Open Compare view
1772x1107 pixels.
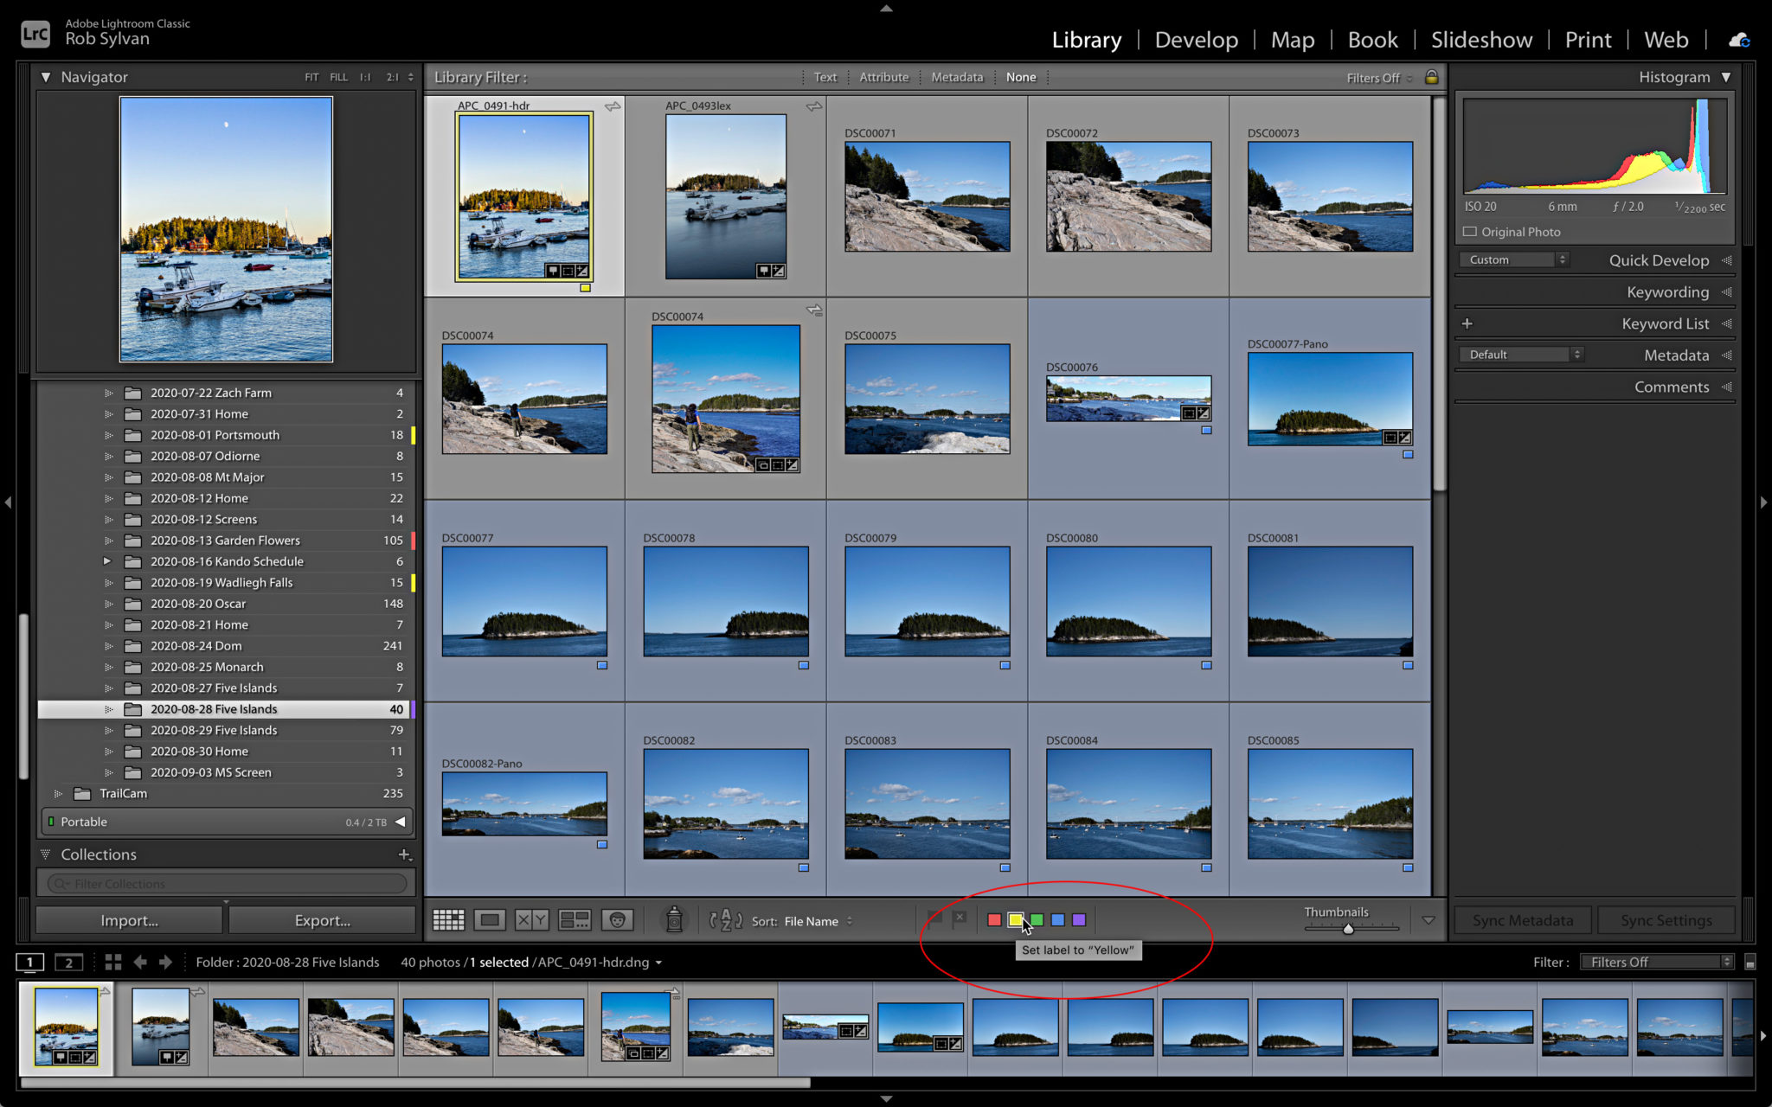[x=531, y=919]
